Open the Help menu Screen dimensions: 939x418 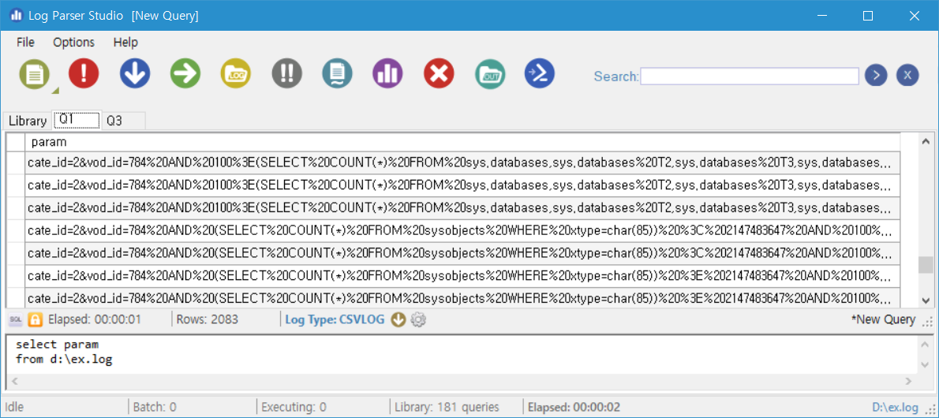point(125,42)
